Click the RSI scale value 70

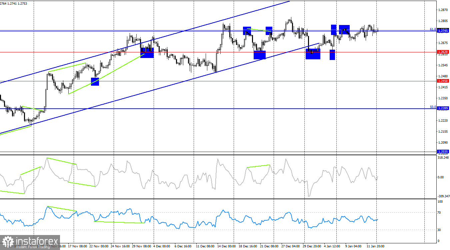coord(439,212)
